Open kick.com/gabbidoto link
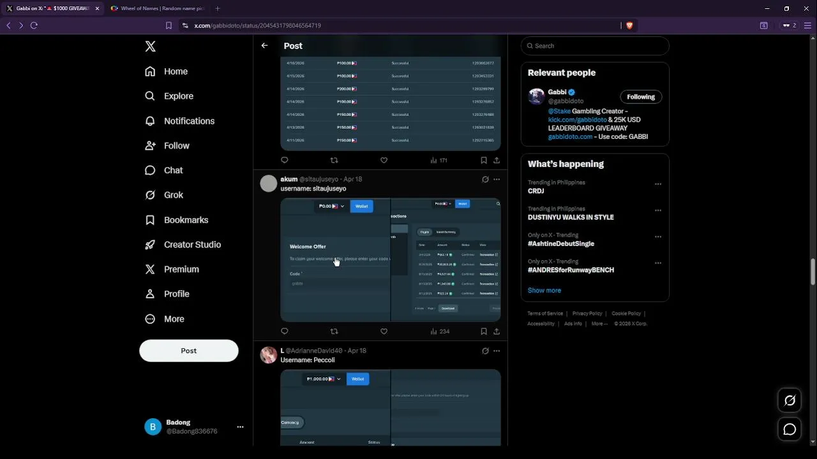The image size is (817, 459). tap(577, 120)
